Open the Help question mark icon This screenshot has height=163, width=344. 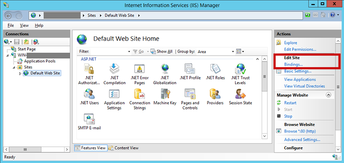pyautogui.click(x=332, y=15)
